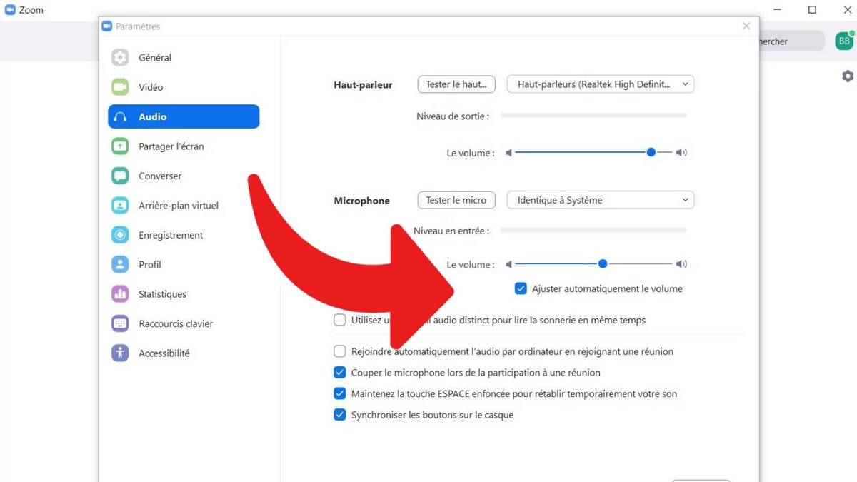Open Accessibilité settings
Viewport: 857px width, 482px height.
click(184, 353)
